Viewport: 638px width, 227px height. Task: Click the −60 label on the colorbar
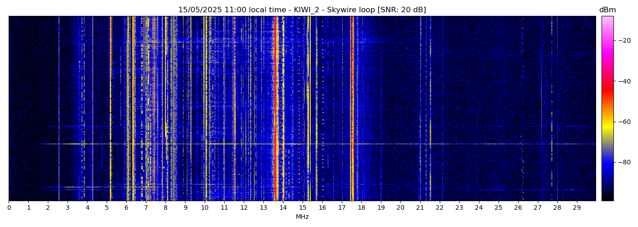[x=623, y=122]
